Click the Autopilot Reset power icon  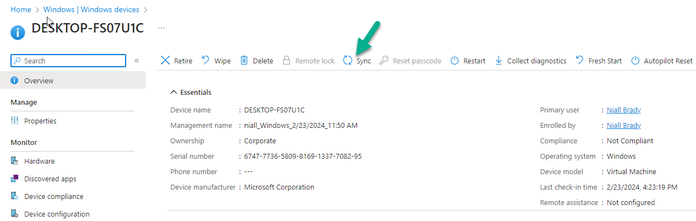pos(635,61)
